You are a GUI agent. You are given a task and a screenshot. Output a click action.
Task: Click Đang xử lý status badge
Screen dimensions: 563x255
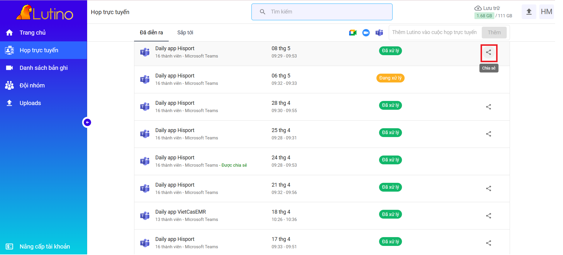pyautogui.click(x=390, y=78)
